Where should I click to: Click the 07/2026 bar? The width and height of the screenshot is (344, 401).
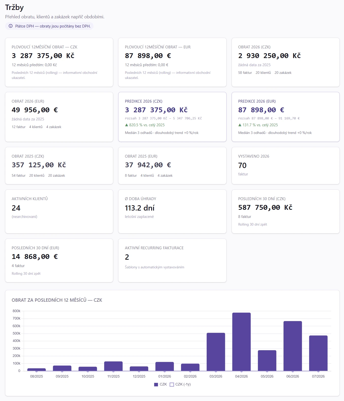(x=318, y=353)
